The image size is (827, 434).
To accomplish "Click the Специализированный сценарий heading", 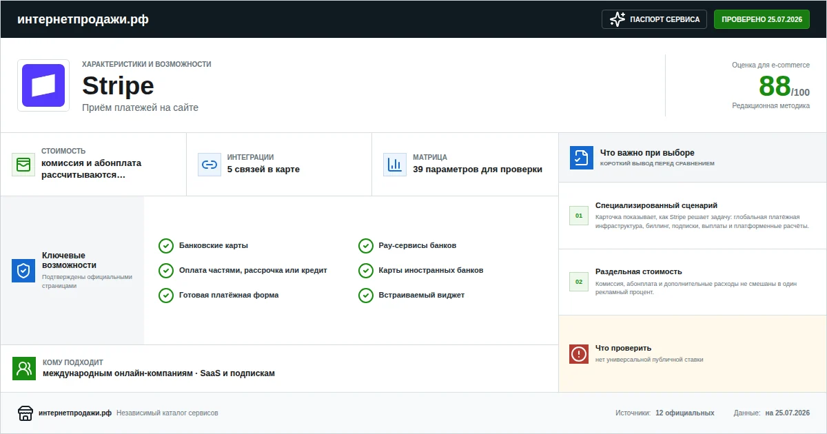I will [657, 205].
